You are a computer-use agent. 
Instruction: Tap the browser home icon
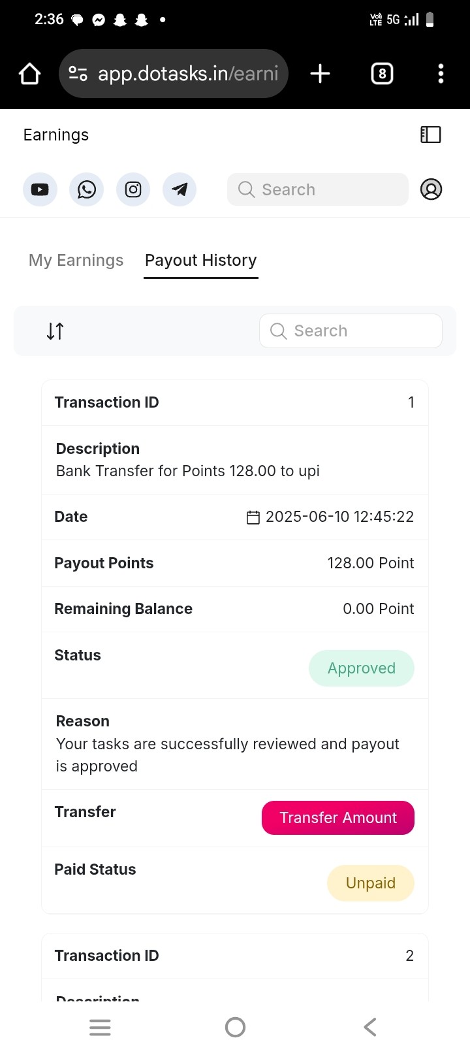click(29, 74)
